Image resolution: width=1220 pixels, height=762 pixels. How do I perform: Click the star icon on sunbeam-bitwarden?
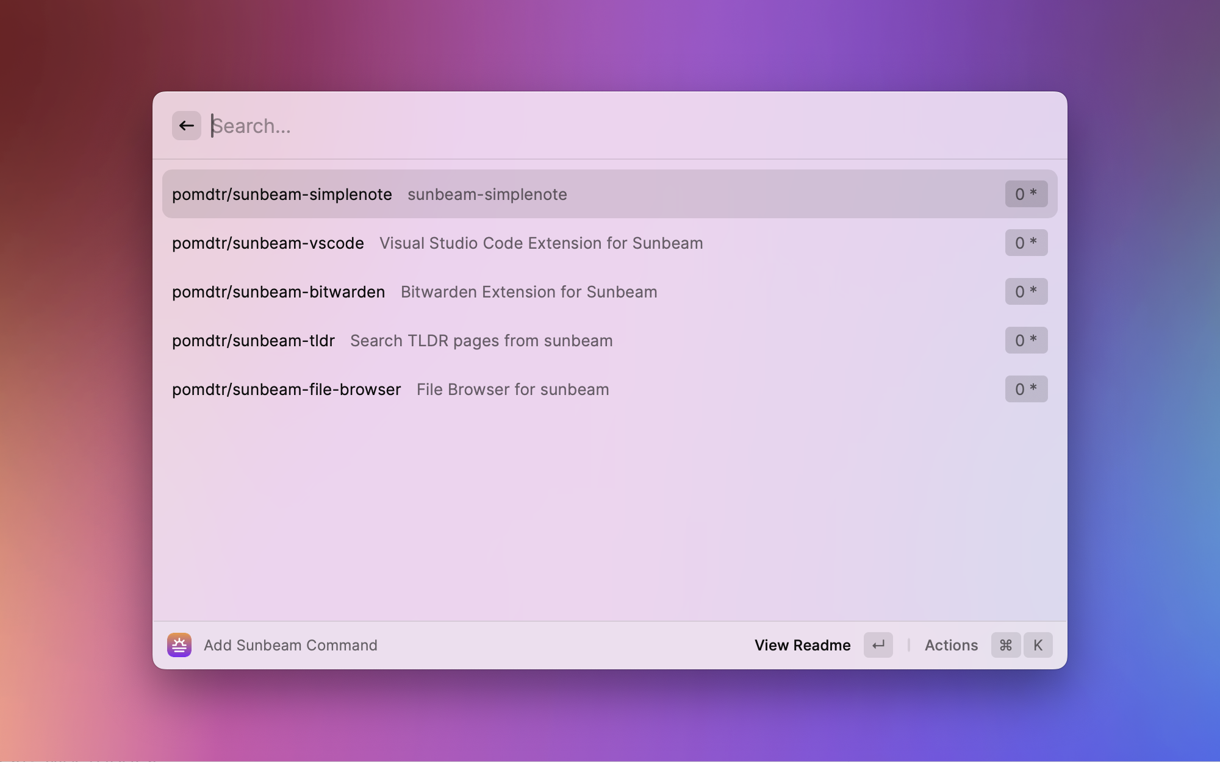coord(1034,291)
